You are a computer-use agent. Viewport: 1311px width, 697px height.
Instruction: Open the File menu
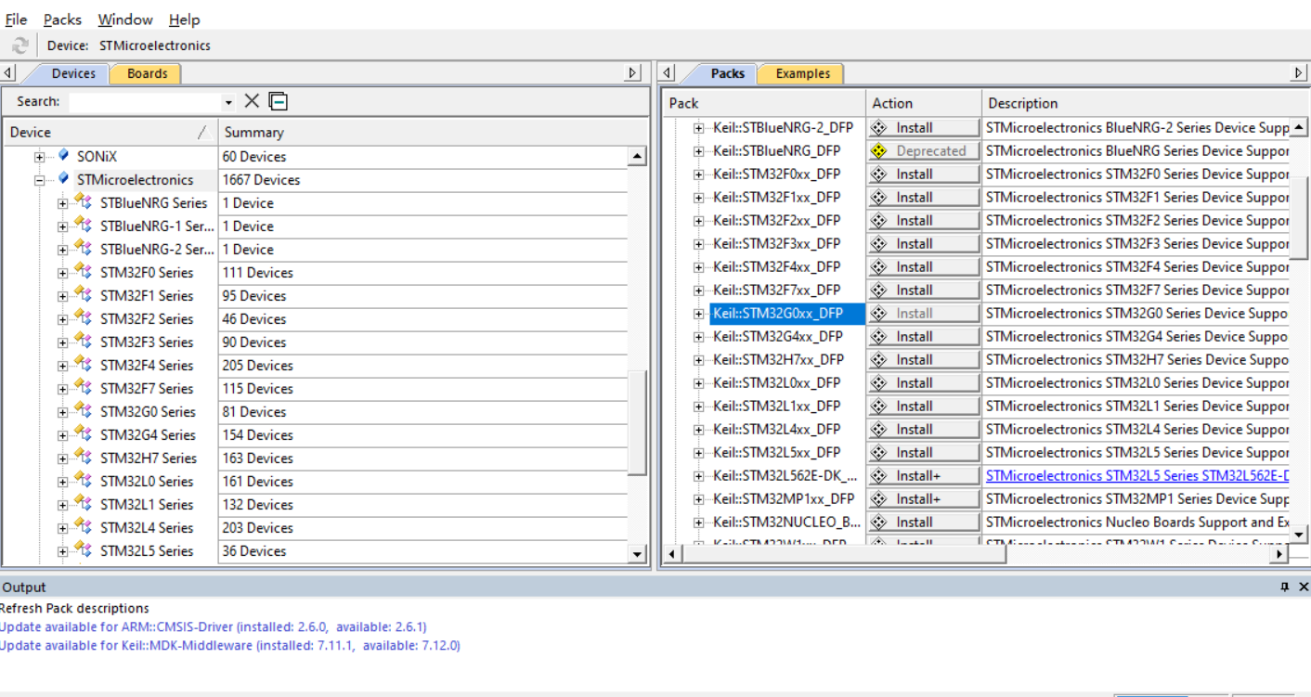[x=16, y=19]
